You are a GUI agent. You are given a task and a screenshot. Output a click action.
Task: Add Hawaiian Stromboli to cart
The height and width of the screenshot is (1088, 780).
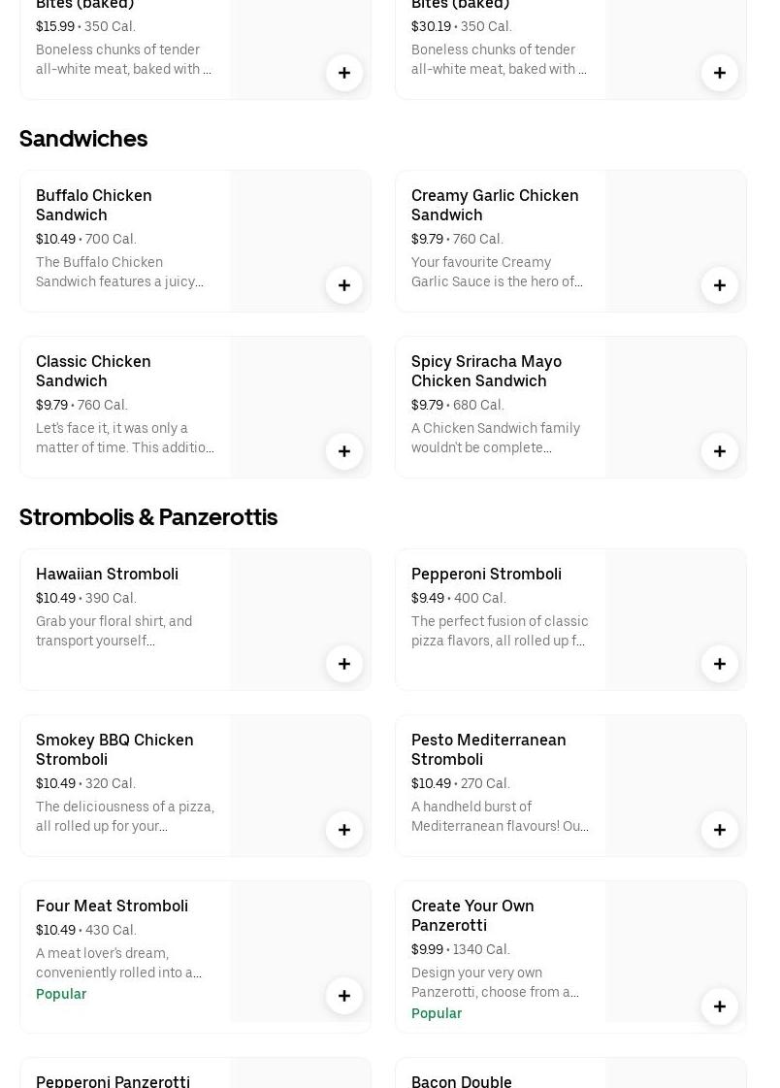[x=344, y=664]
